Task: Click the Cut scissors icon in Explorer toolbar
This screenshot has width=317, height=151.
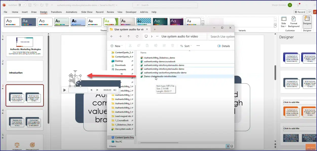Action: (x=130, y=46)
